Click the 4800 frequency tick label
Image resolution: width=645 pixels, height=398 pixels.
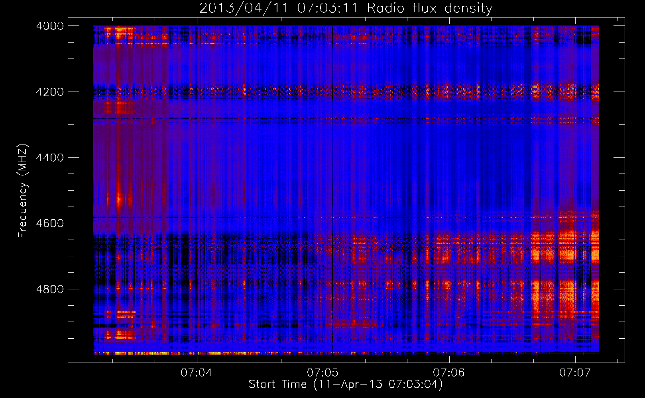click(x=50, y=289)
